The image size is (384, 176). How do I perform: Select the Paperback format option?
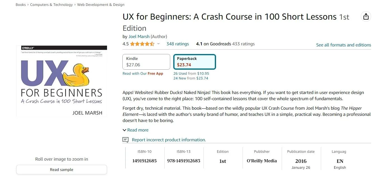click(x=195, y=62)
